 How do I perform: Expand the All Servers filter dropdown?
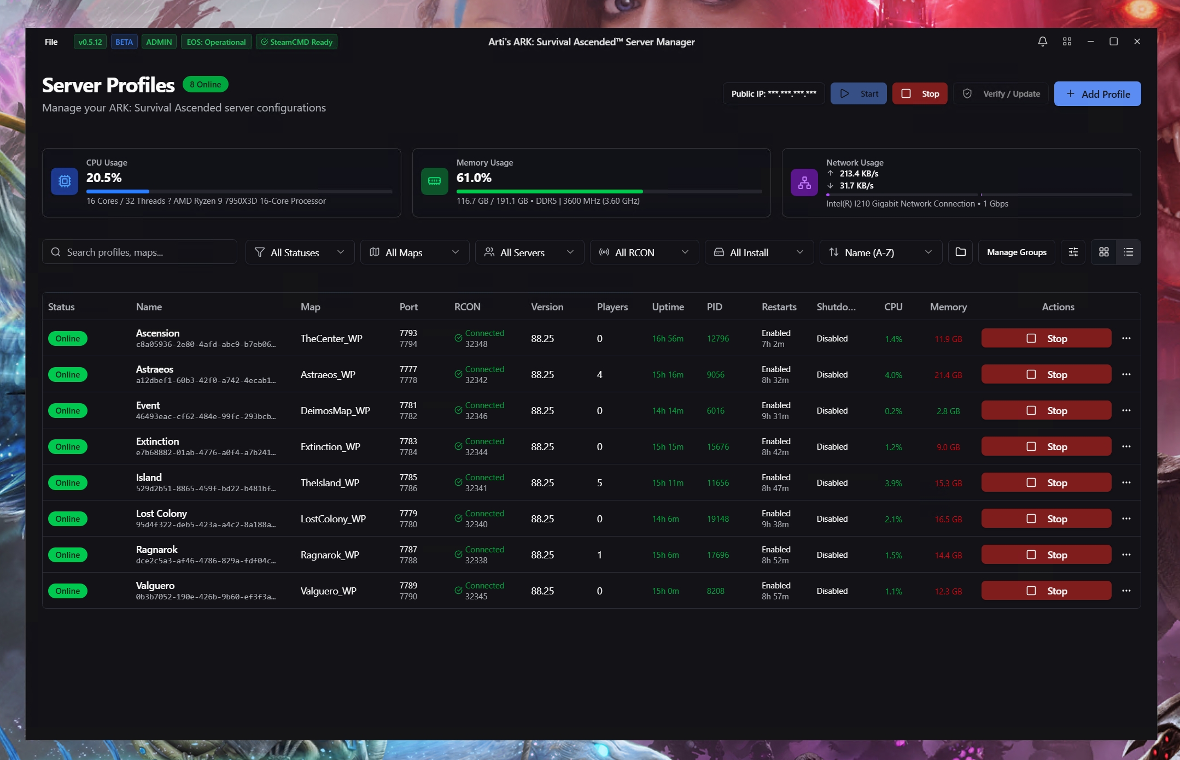coord(529,252)
